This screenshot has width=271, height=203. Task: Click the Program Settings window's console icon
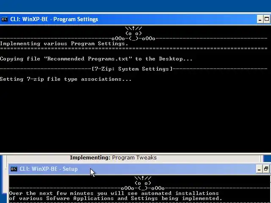4,19
